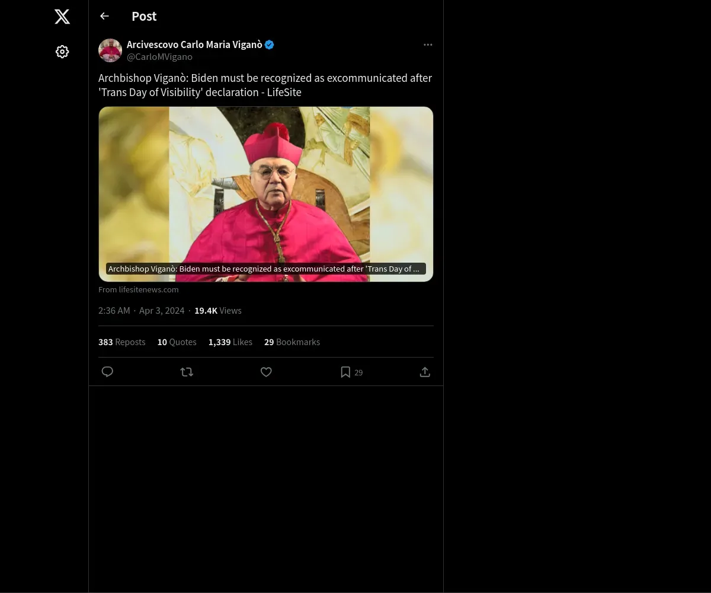
Task: Open Viganò's profile avatar
Action: [110, 50]
